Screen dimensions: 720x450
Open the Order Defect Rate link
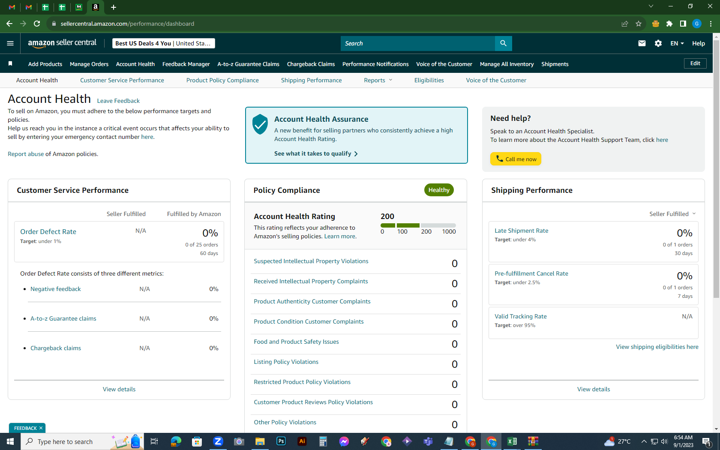[48, 231]
